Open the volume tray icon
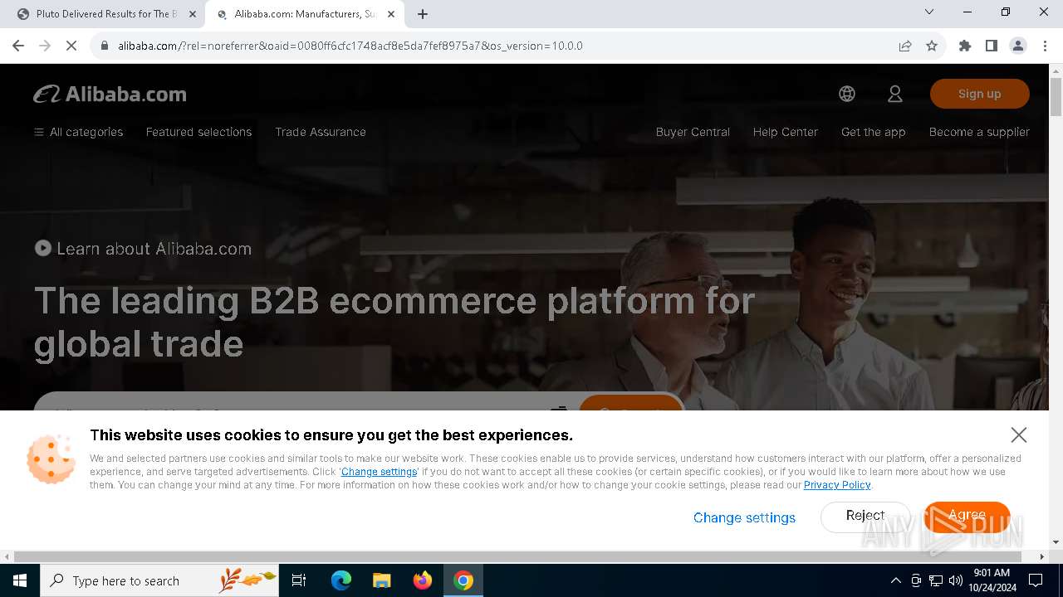This screenshot has width=1063, height=597. click(x=956, y=580)
